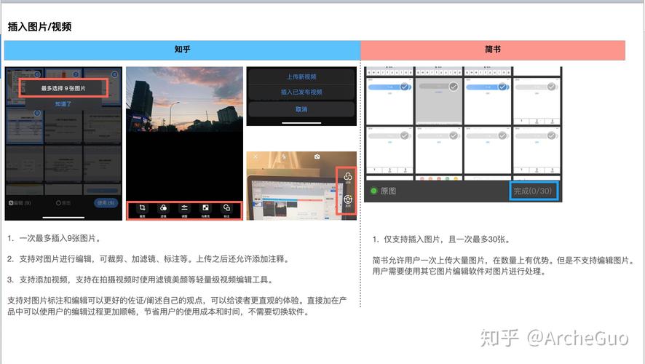Open the video filter (滤镜) icon in camera
The image size is (645, 364).
point(347,178)
